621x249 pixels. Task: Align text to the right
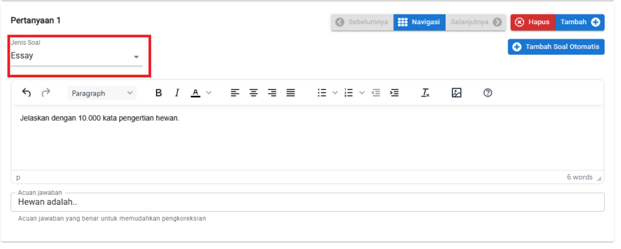272,92
